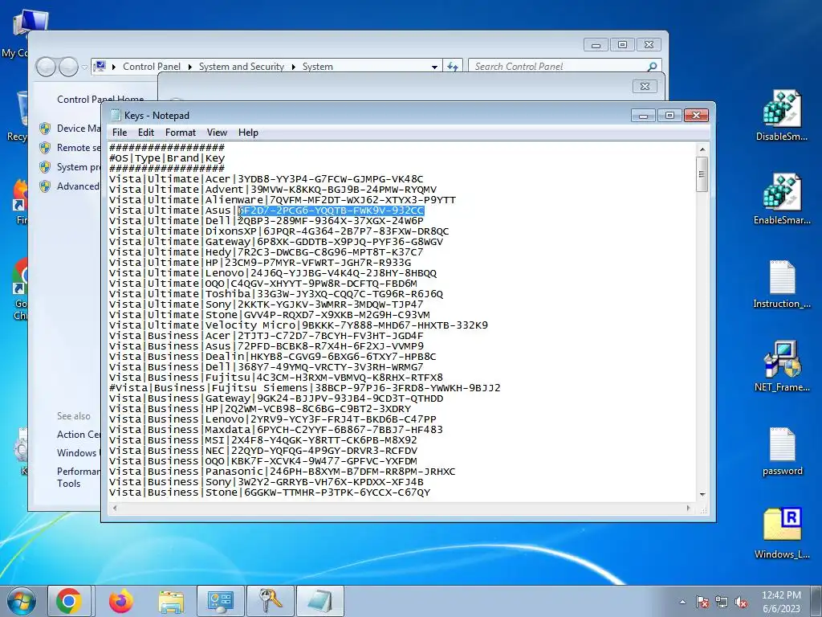Click the address bar refresh button

(453, 67)
